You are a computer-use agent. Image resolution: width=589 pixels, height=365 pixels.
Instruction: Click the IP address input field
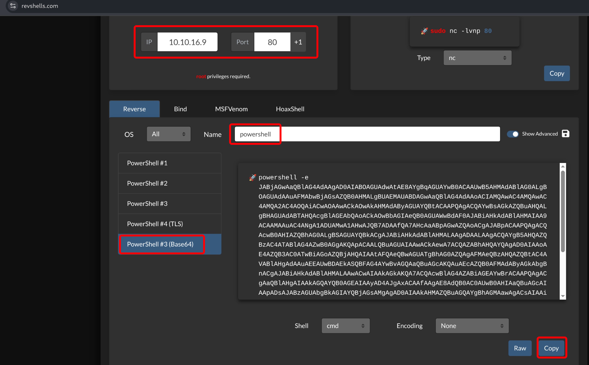[187, 42]
